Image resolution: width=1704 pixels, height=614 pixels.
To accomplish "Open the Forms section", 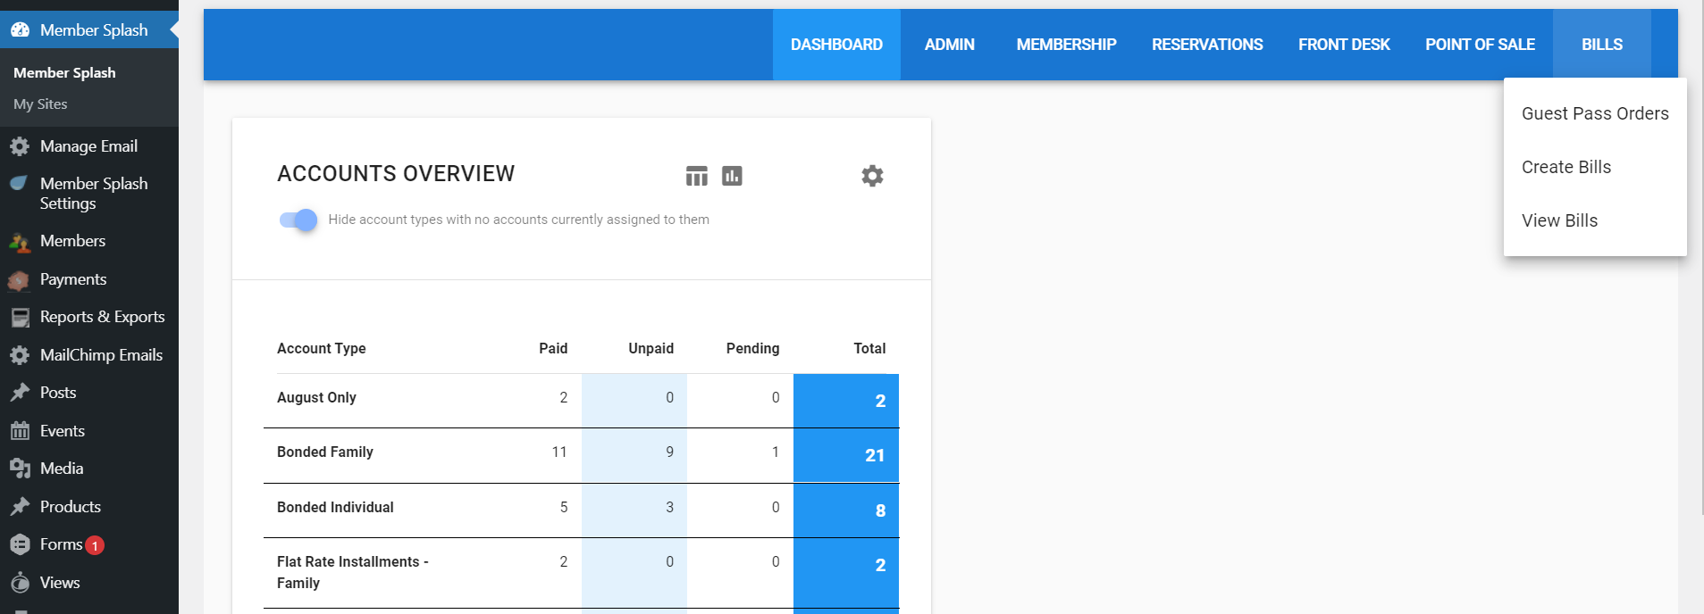I will tap(61, 544).
